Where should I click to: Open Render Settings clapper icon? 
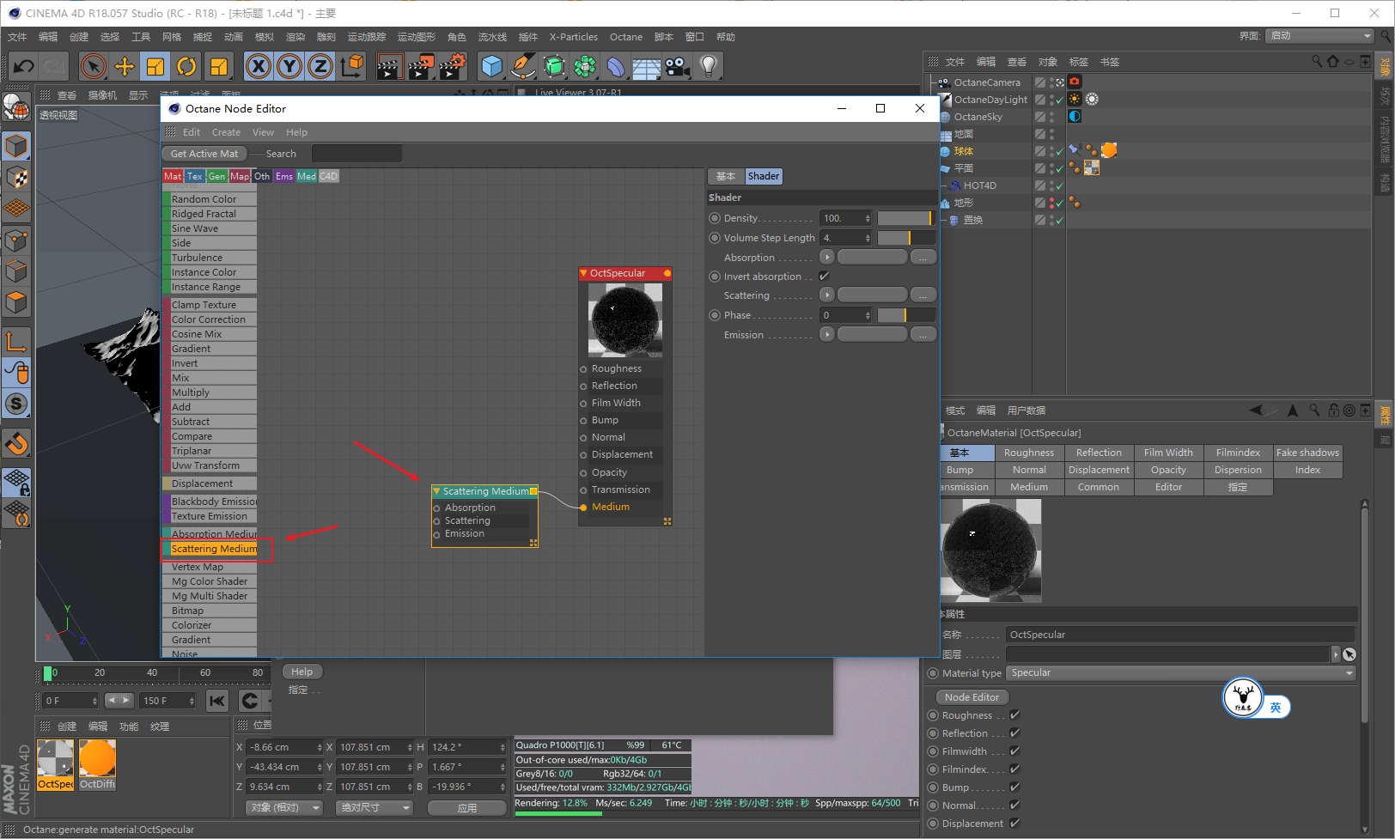[453, 66]
